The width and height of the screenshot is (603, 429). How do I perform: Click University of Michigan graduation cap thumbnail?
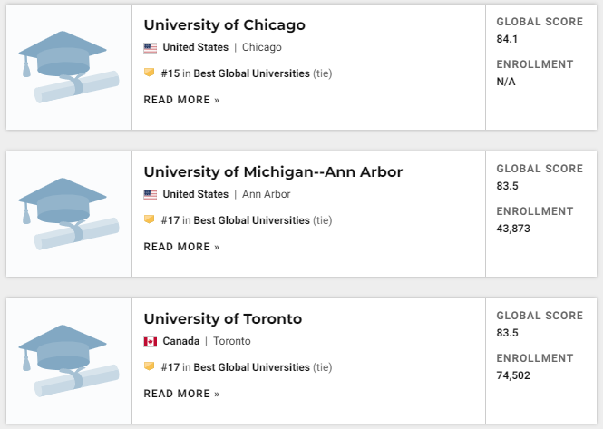pyautogui.click(x=69, y=214)
